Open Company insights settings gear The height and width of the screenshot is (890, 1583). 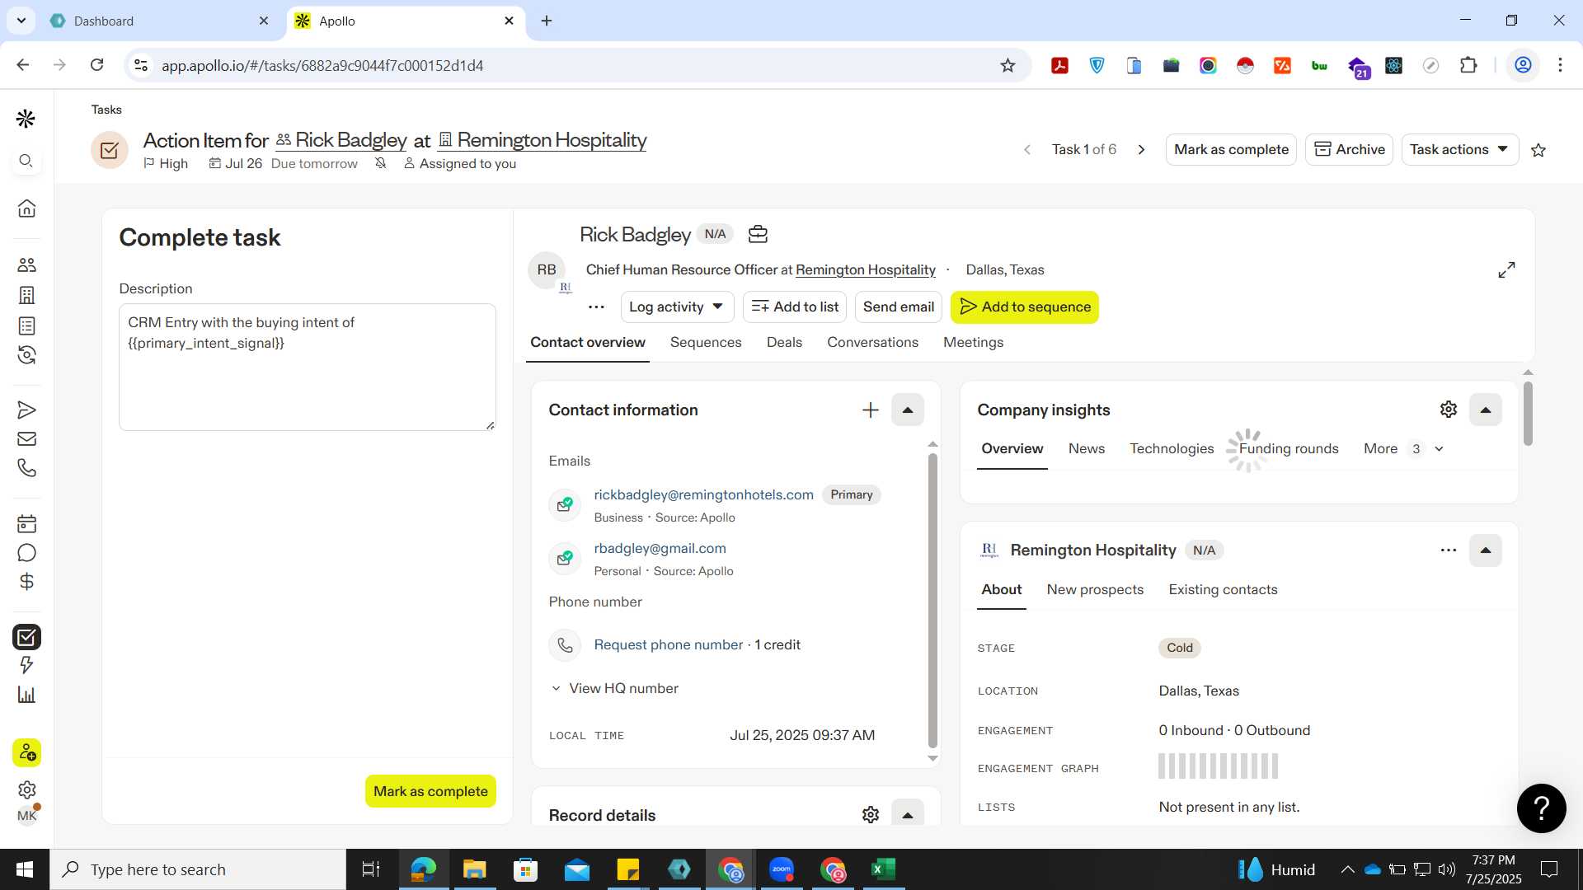point(1449,410)
